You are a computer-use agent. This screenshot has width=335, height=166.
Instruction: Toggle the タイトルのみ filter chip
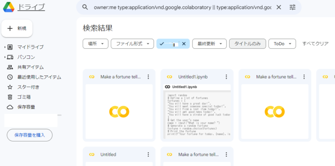tap(247, 44)
